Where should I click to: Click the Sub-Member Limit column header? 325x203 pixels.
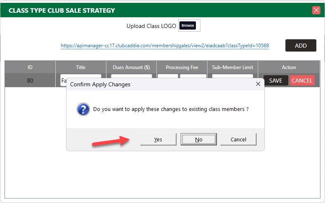[232, 67]
